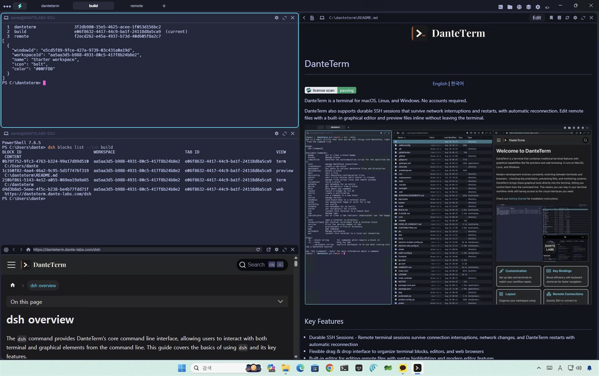Add a new tab with plus button
The width and height of the screenshot is (599, 376).
click(164, 6)
